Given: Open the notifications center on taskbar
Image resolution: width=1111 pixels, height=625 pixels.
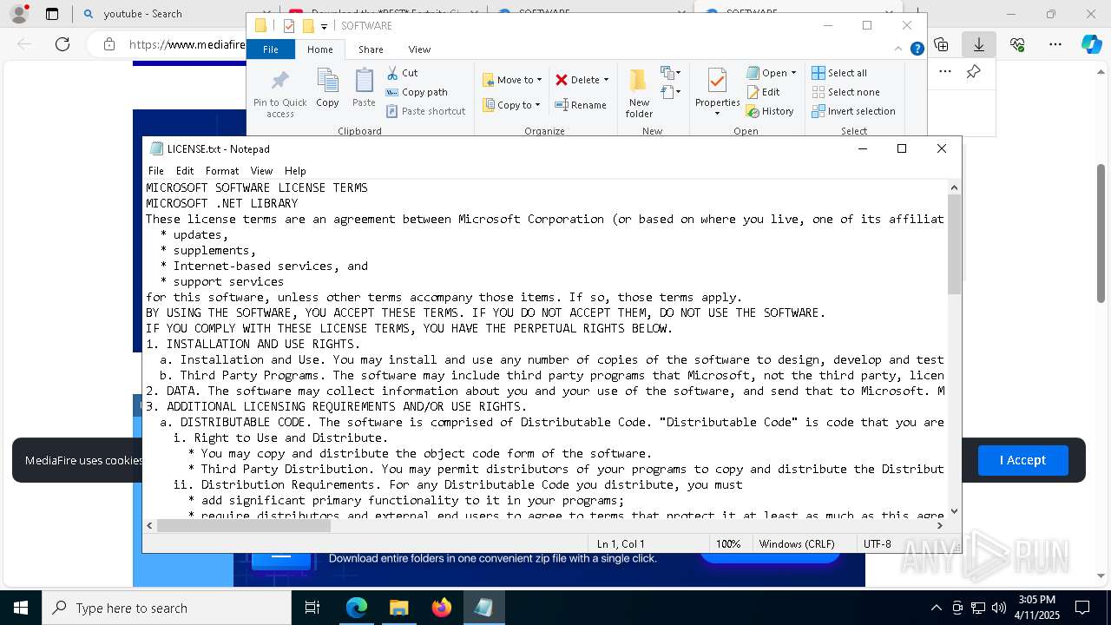Looking at the screenshot, I should pyautogui.click(x=1082, y=608).
